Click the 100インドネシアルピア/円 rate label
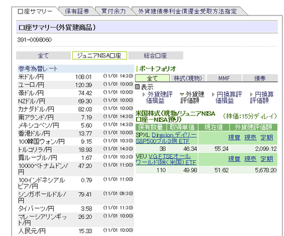The height and width of the screenshot is (236, 284). [41, 183]
